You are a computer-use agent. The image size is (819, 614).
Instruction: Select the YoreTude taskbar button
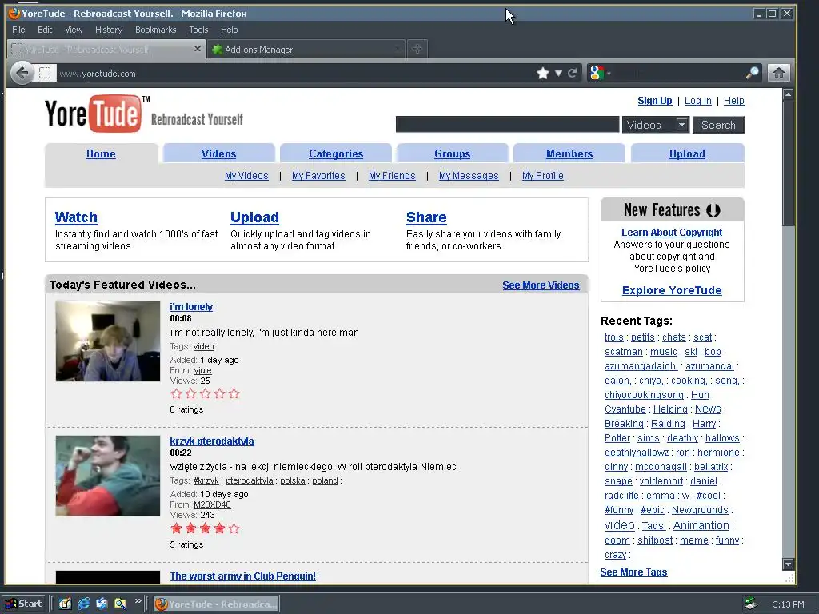[216, 604]
